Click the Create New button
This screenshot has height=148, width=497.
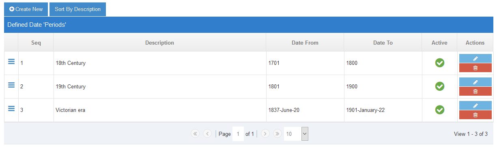tap(26, 9)
